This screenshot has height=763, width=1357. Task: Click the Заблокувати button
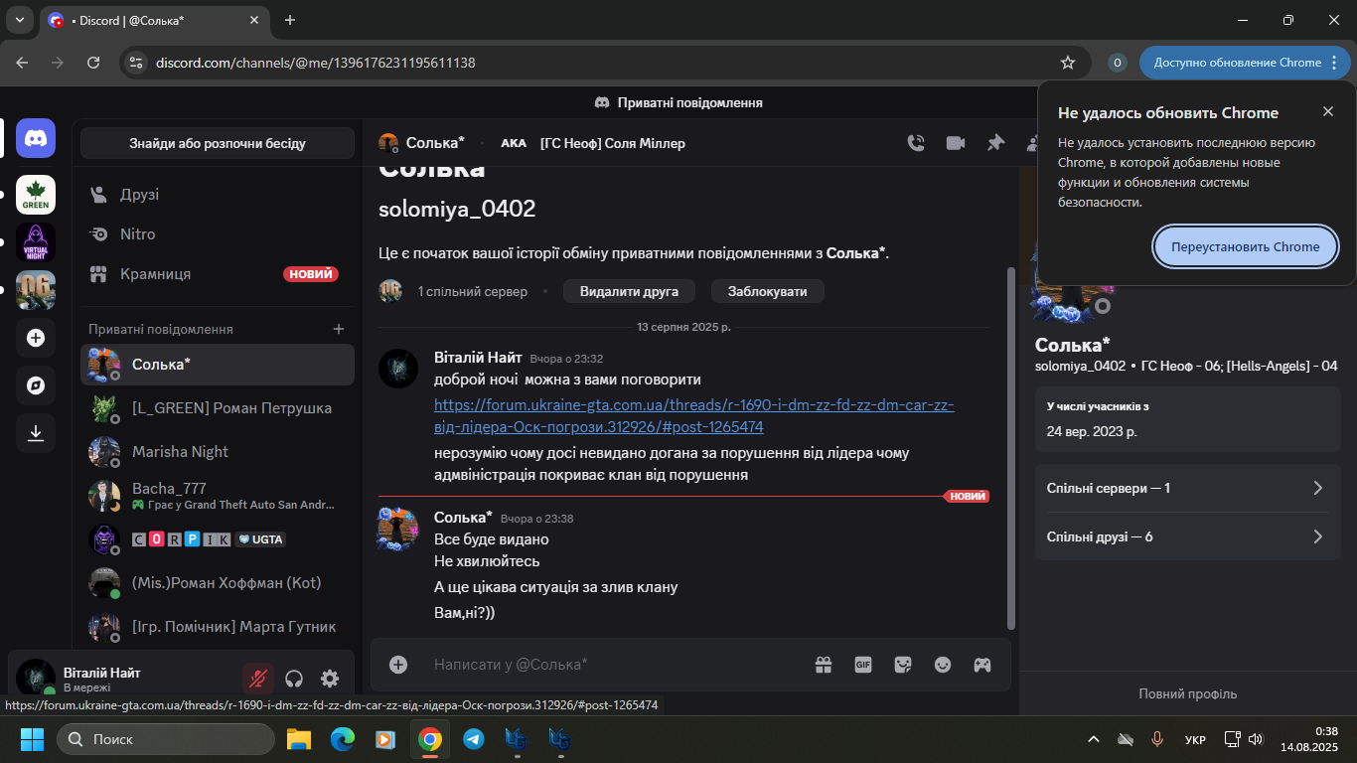(x=768, y=291)
